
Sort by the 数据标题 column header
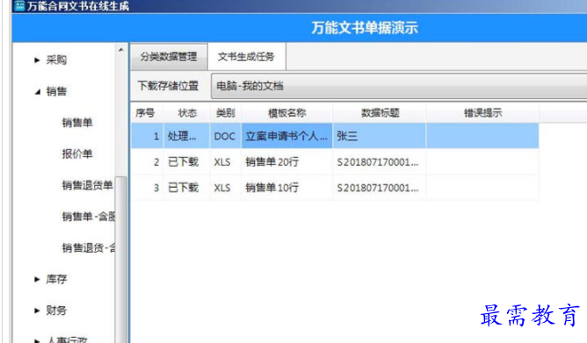pyautogui.click(x=380, y=113)
